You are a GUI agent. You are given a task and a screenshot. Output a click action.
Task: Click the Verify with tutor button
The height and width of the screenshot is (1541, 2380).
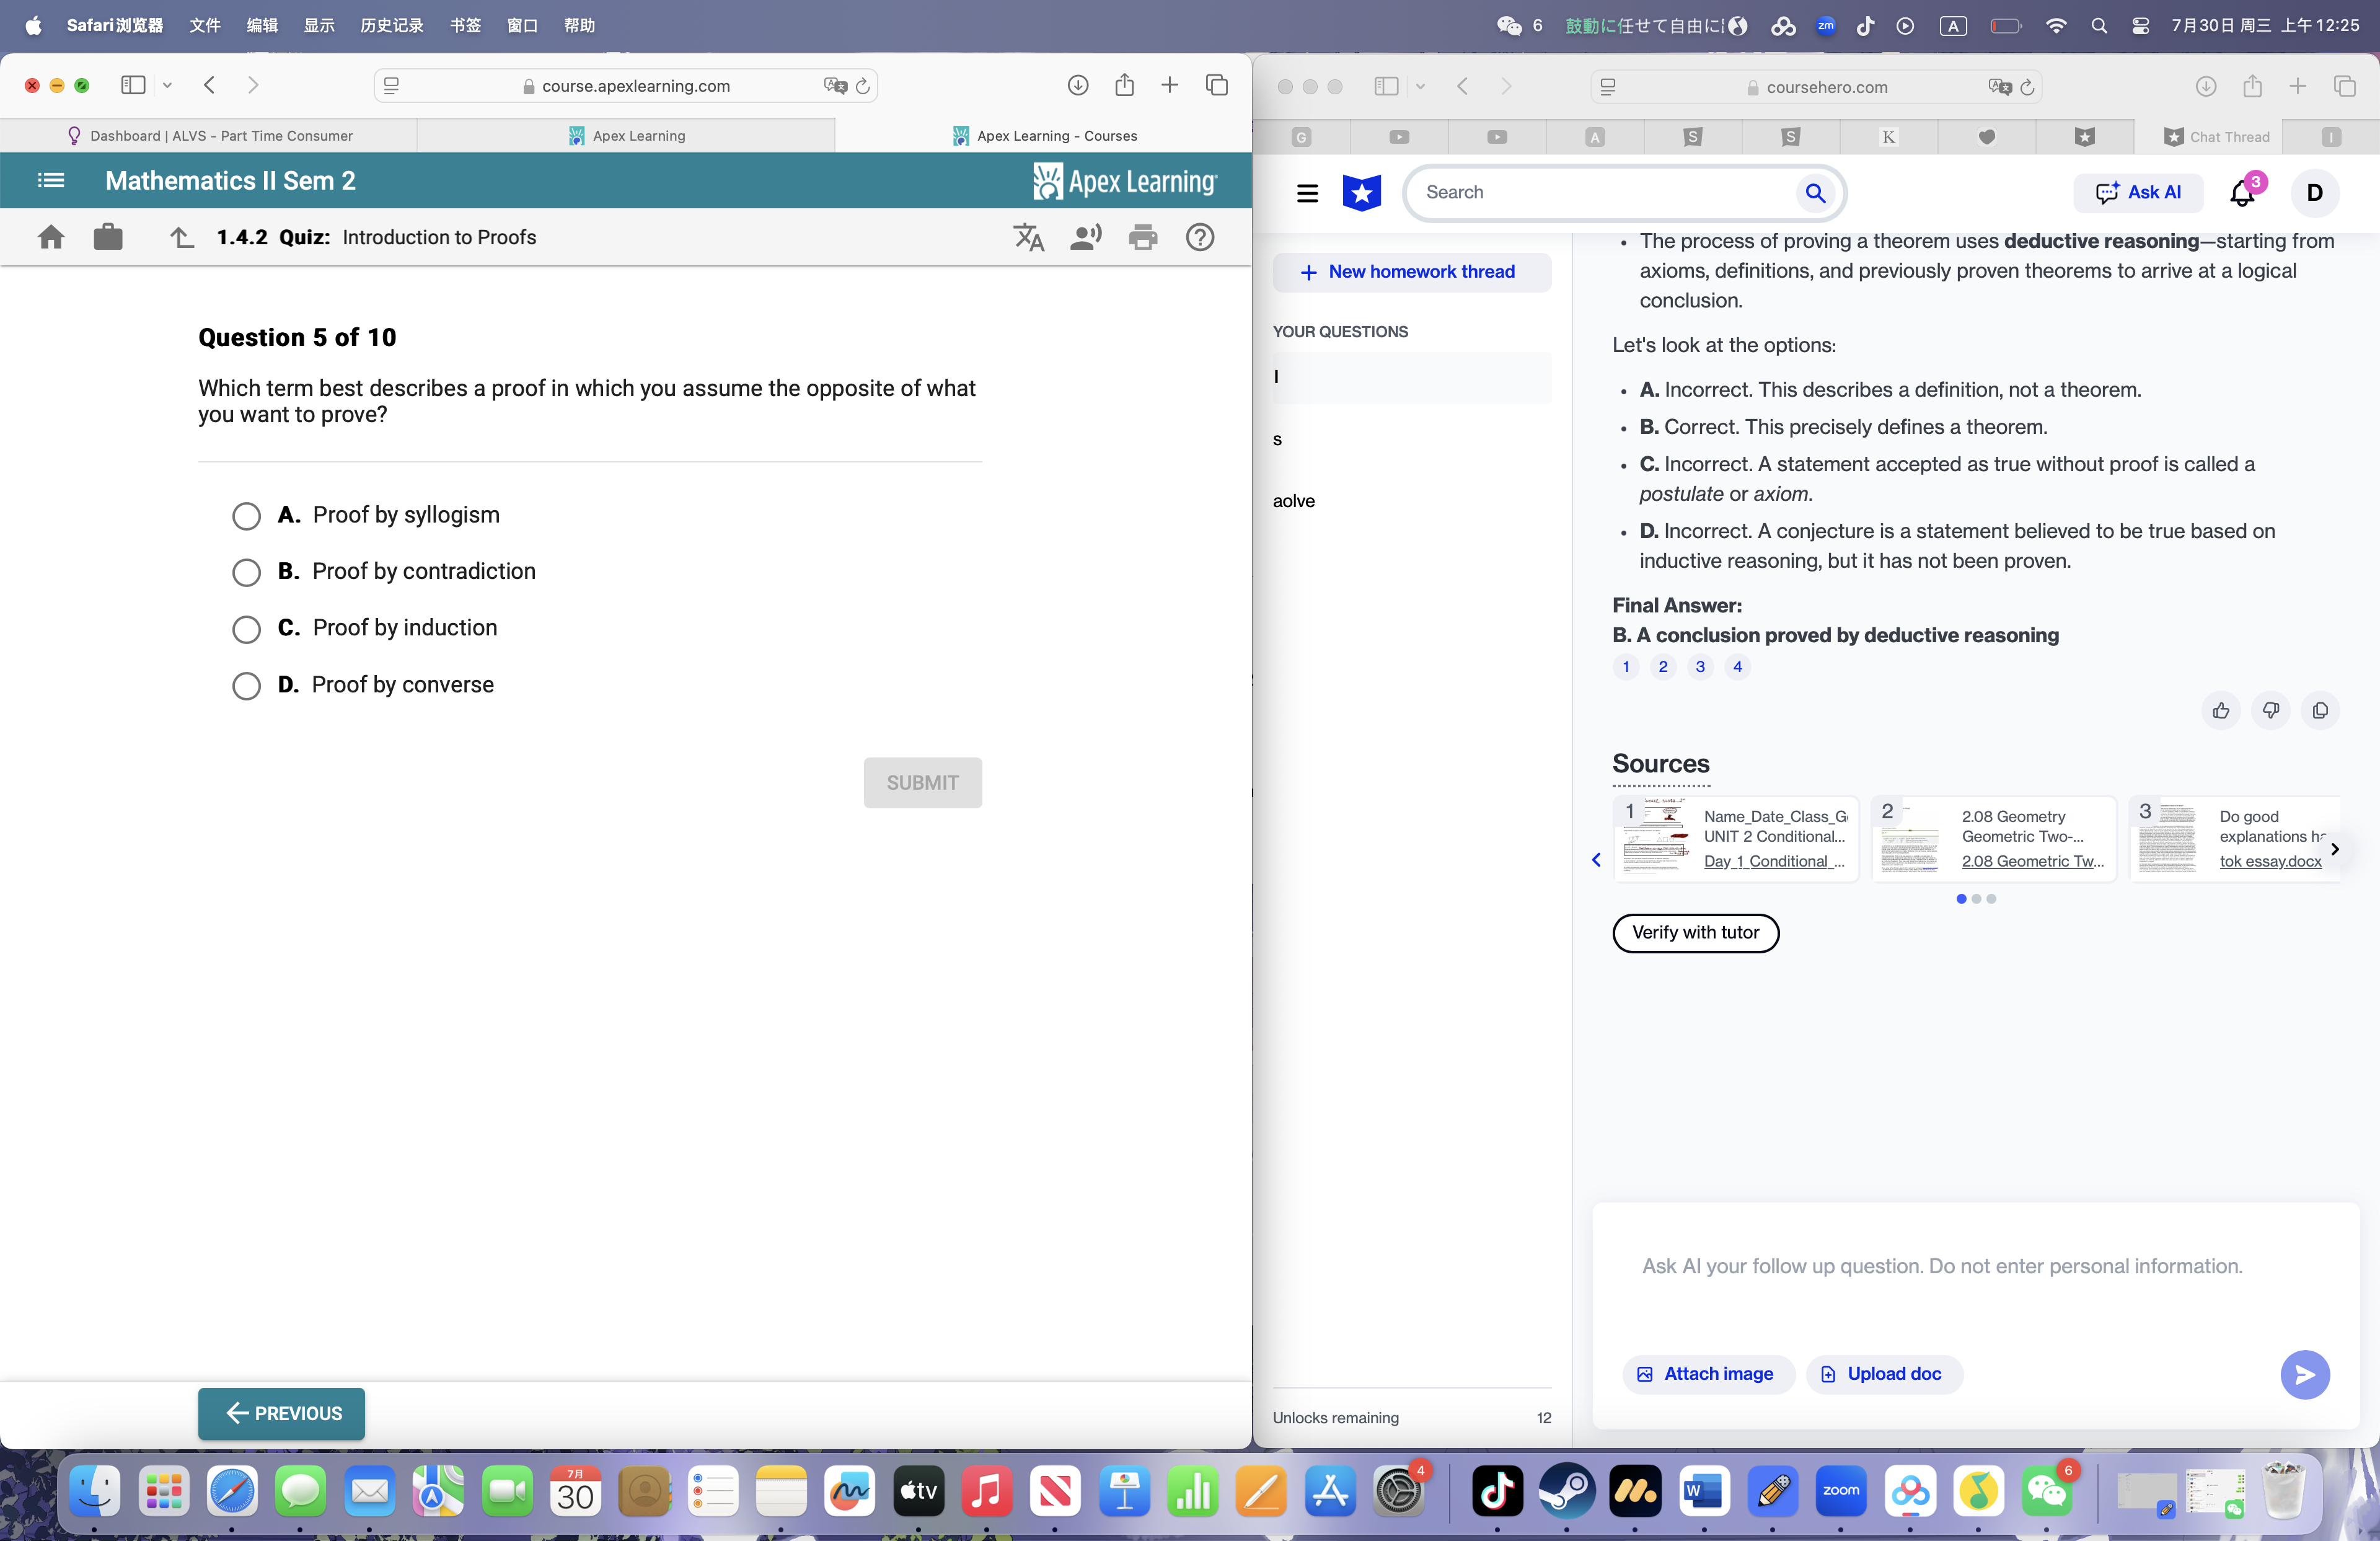click(x=1695, y=933)
